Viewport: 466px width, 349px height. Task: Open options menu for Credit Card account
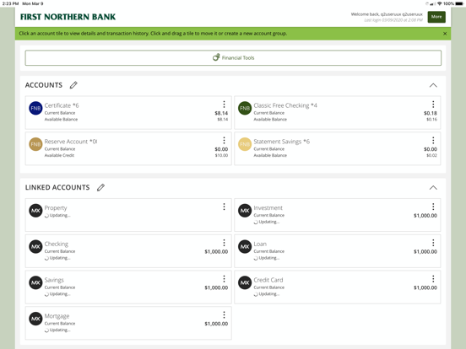433,279
